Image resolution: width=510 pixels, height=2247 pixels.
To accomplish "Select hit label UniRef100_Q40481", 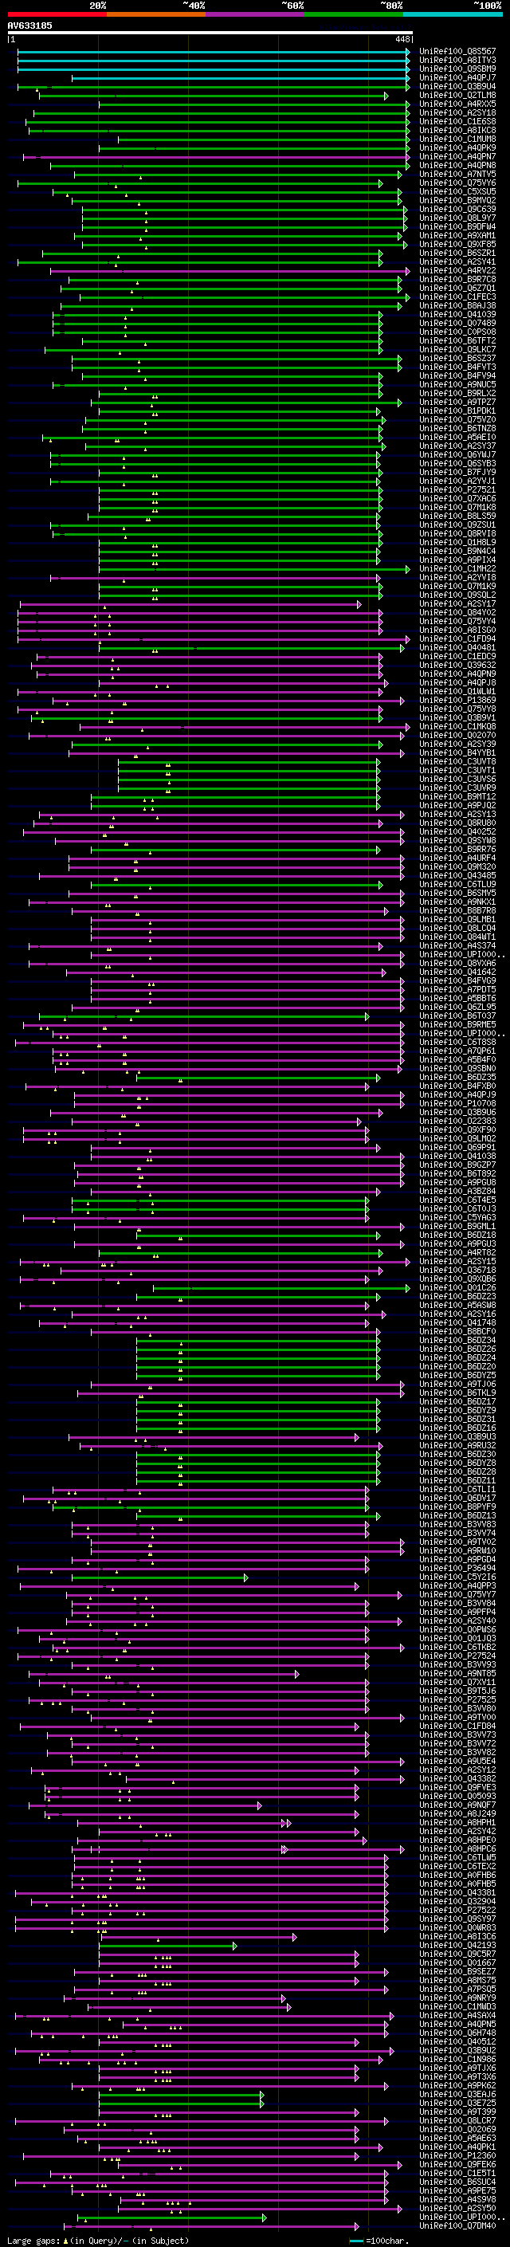I will [x=457, y=647].
